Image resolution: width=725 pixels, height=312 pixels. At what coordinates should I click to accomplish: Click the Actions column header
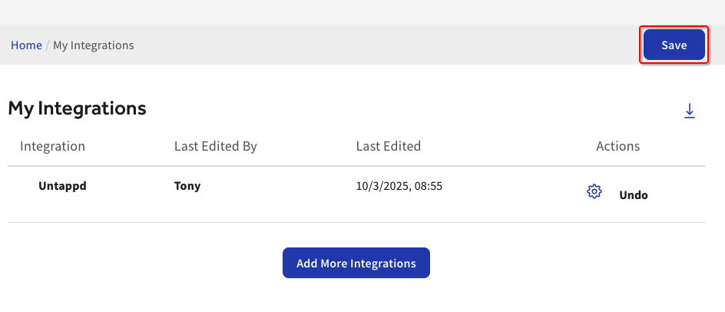(617, 146)
